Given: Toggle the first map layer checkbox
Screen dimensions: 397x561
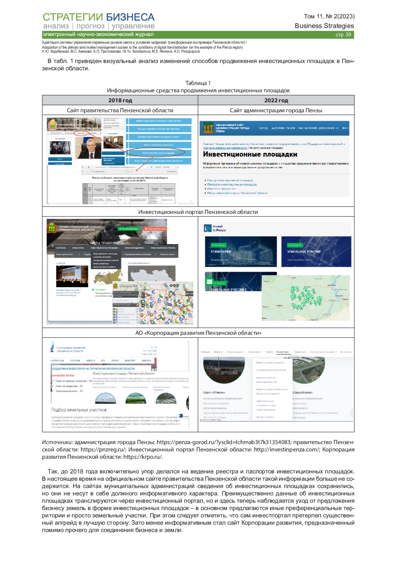Looking at the screenshot, I should click(x=114, y=309).
